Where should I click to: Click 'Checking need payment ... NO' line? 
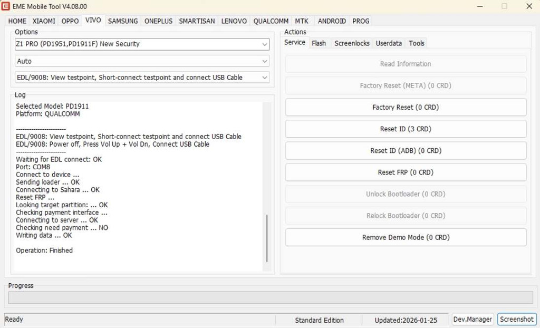pyautogui.click(x=62, y=227)
